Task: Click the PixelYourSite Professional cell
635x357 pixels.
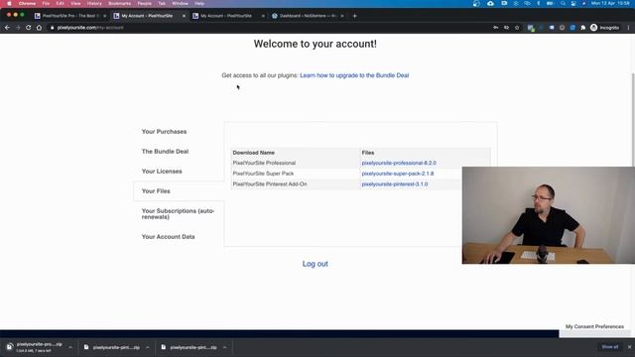Action: click(x=264, y=163)
